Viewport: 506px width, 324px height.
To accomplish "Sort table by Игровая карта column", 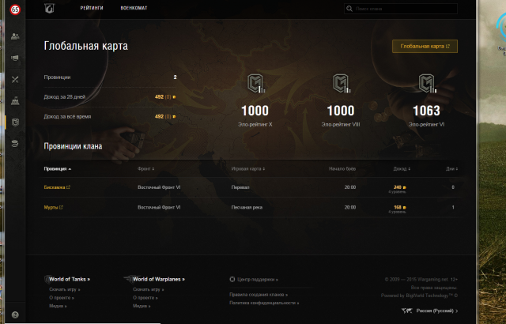I will 247,168.
